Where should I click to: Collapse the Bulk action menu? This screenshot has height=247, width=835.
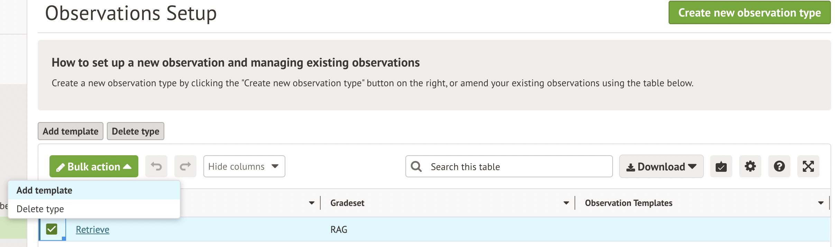[94, 167]
